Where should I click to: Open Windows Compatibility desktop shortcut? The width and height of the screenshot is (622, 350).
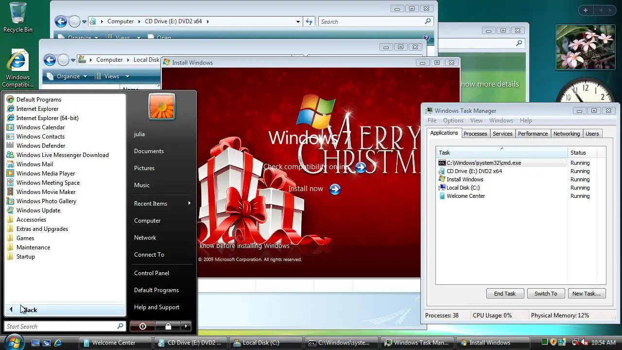pyautogui.click(x=17, y=68)
